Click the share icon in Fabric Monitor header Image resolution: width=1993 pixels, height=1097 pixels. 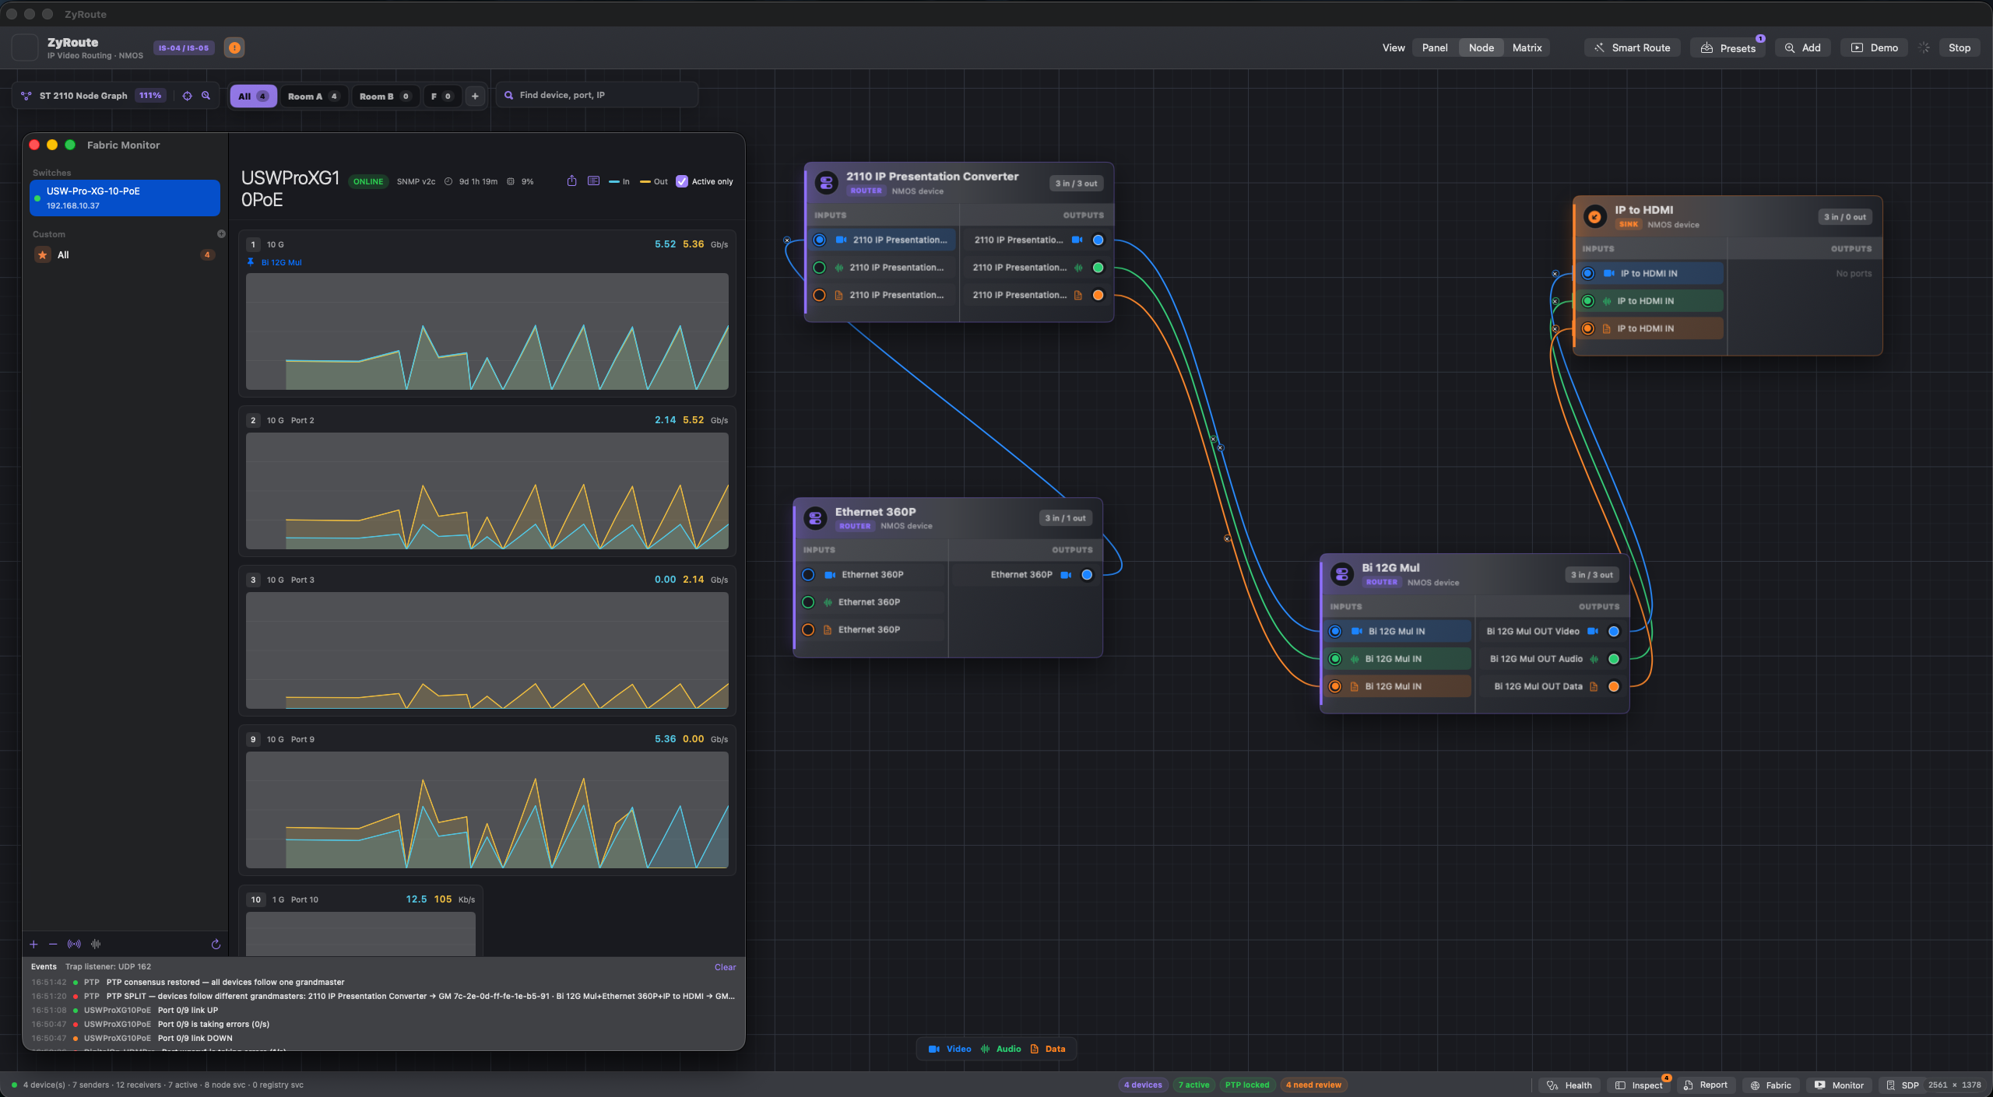[x=572, y=181]
